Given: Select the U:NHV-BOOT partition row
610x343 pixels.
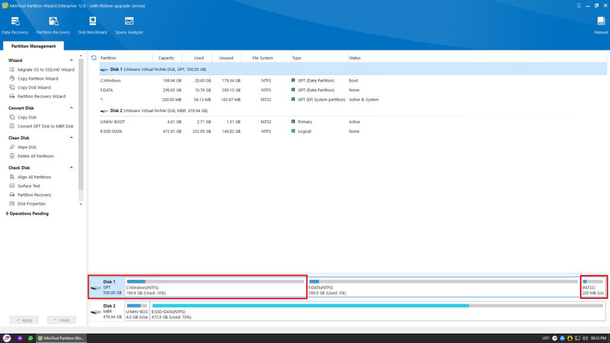Looking at the screenshot, I should click(x=353, y=121).
